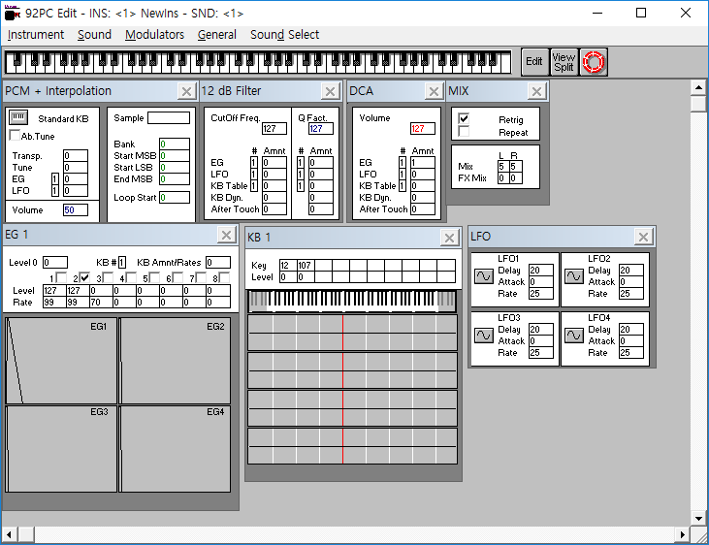Check EG stage 4 checkbox
The width and height of the screenshot is (709, 545).
coord(131,276)
